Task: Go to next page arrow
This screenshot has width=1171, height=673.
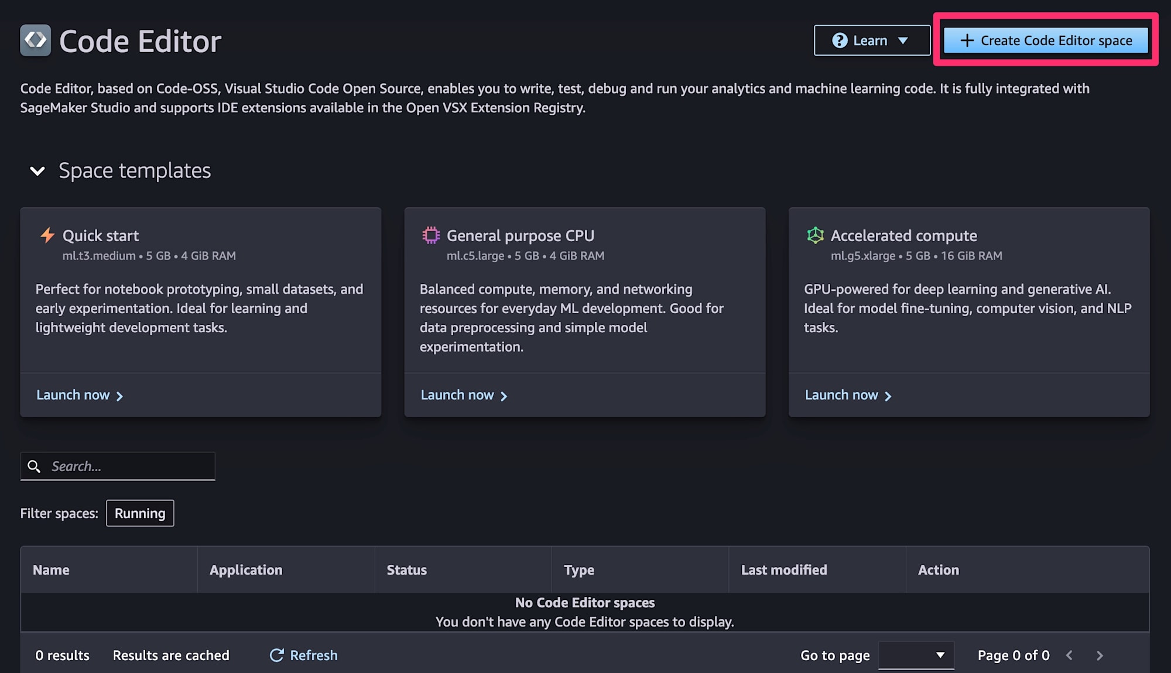Action: [x=1100, y=655]
